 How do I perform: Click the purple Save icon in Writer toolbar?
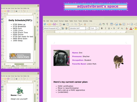(x=55, y=24)
